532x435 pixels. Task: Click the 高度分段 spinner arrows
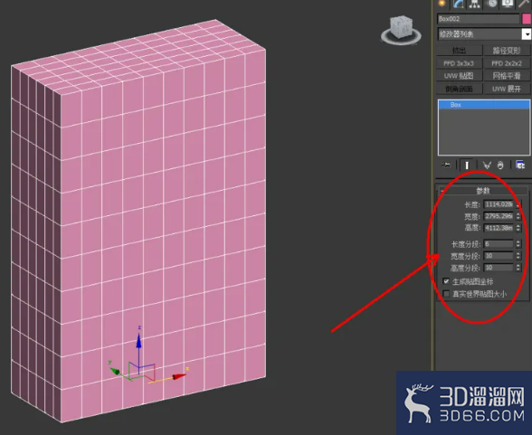tap(518, 268)
